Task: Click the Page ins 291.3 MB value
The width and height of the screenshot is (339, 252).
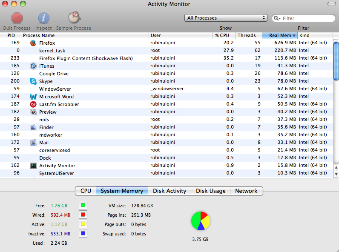Action: pos(141,215)
